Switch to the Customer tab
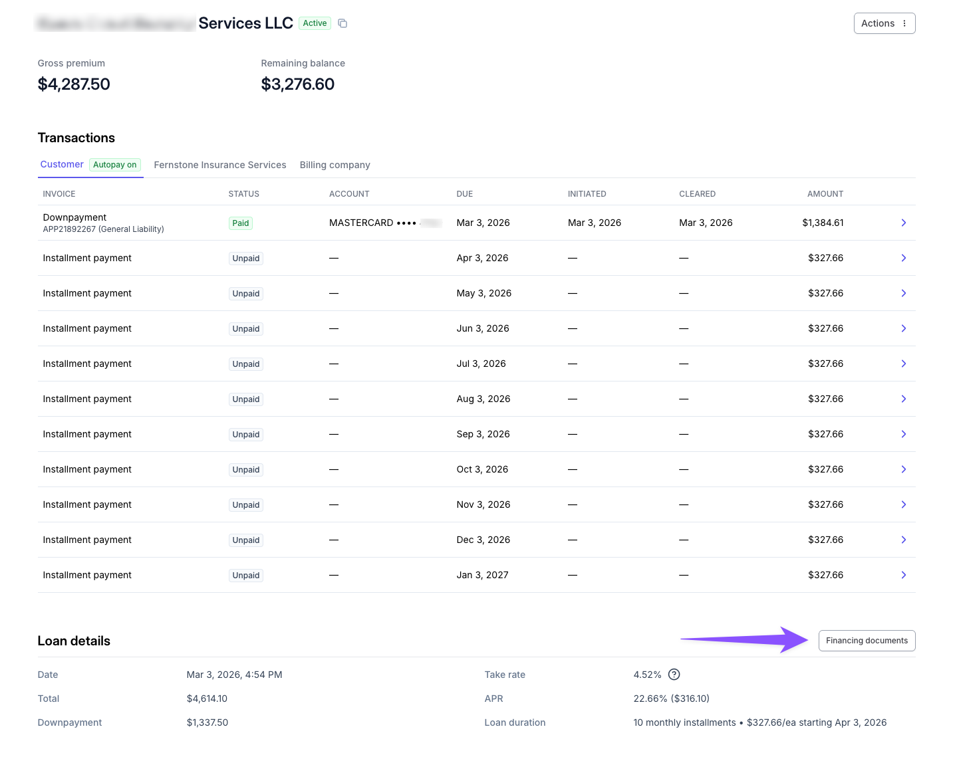953x757 pixels. coord(62,164)
